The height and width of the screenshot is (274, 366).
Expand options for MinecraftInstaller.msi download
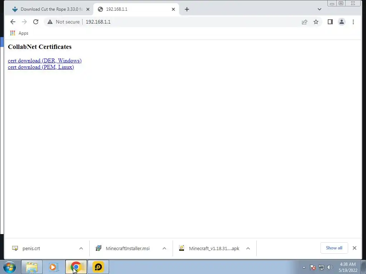[164, 248]
